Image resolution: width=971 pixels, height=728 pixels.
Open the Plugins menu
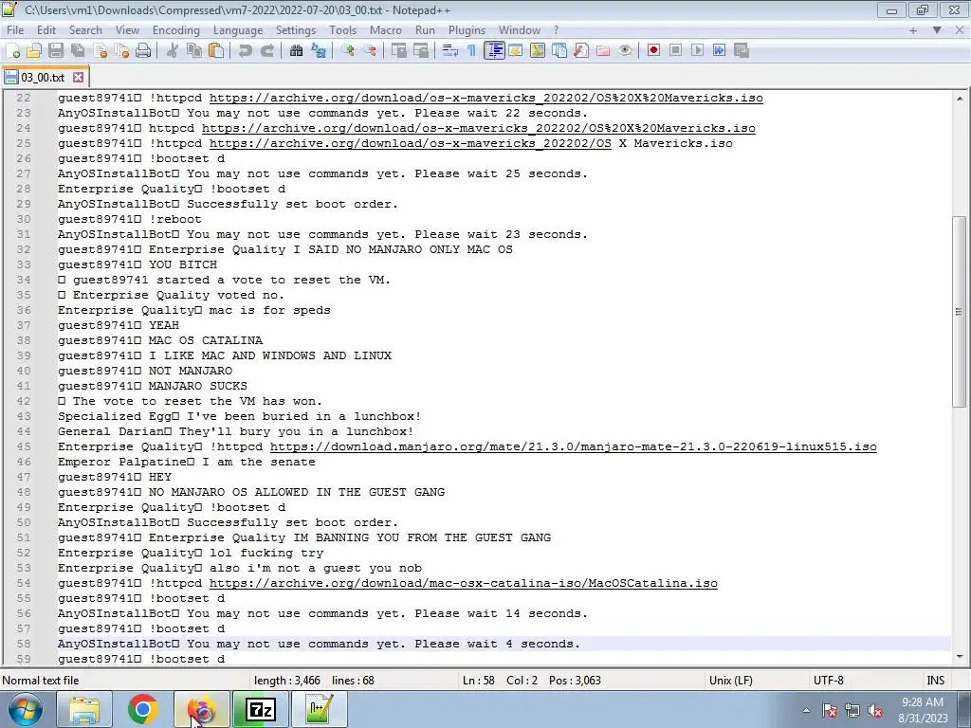click(467, 30)
